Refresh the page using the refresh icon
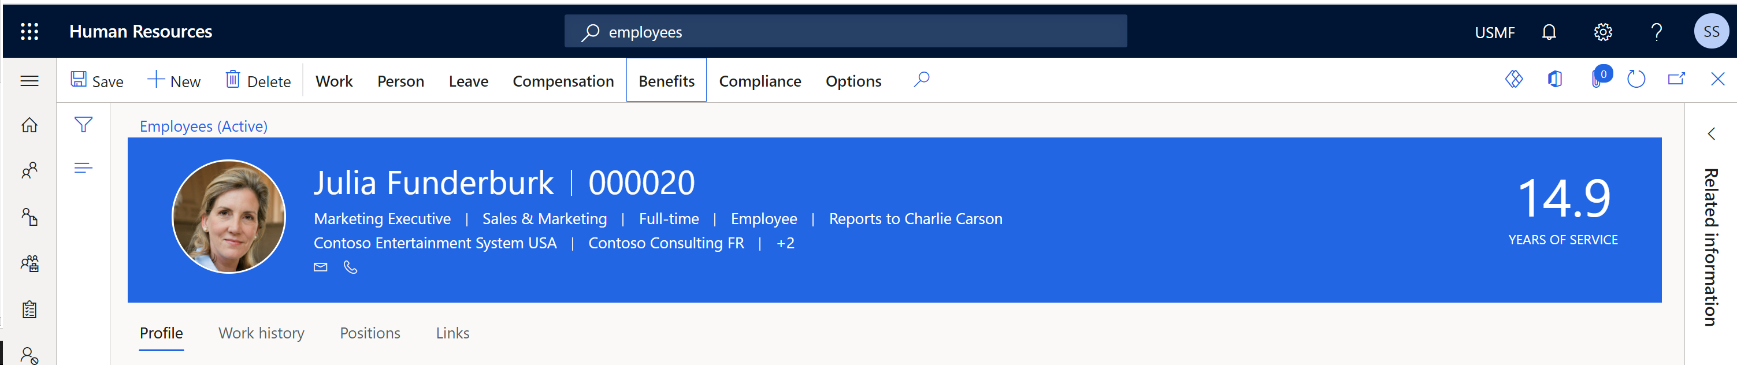1737x365 pixels. point(1636,80)
